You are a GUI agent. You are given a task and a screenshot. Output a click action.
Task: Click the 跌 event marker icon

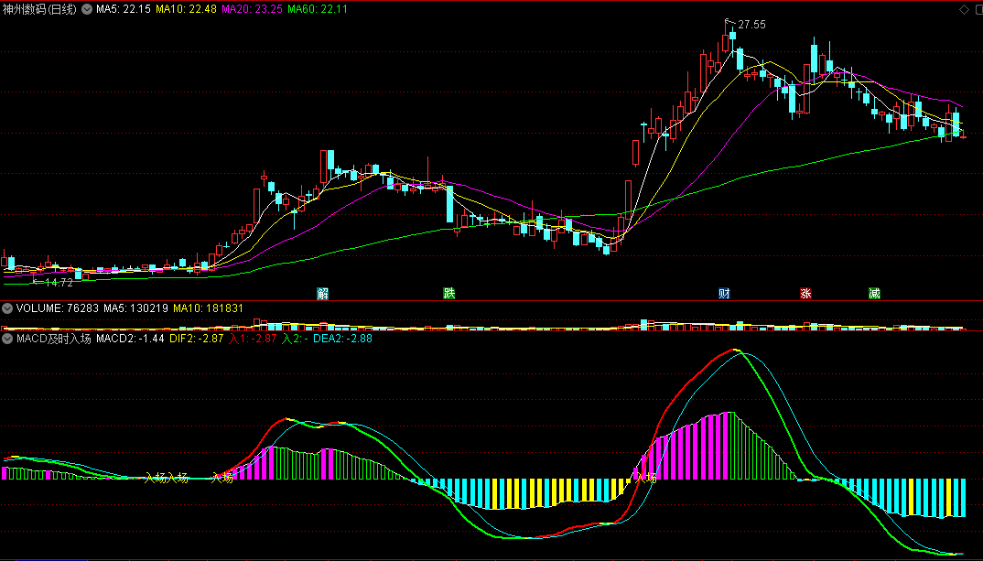coord(448,294)
